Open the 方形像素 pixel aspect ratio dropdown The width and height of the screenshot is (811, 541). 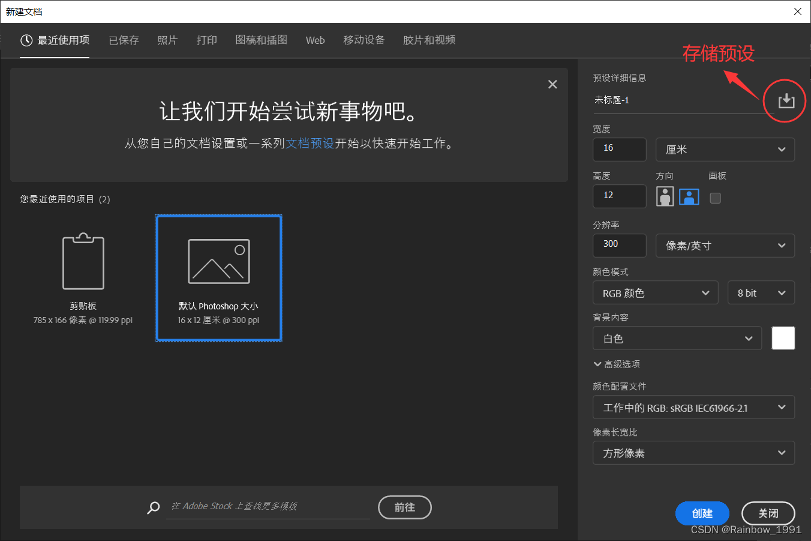pos(694,453)
